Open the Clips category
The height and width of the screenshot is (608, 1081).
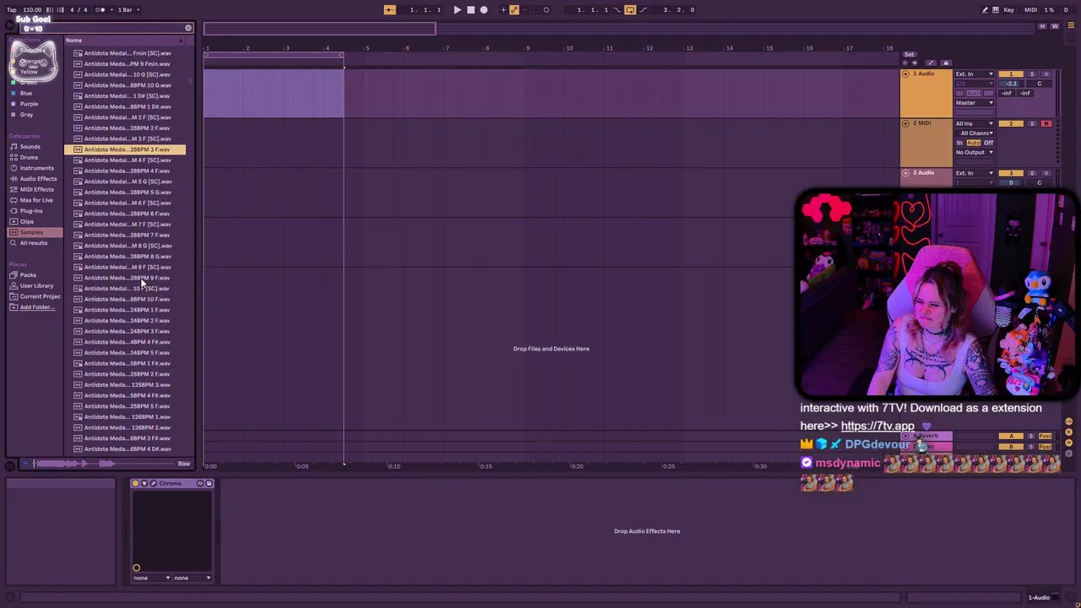[26, 221]
